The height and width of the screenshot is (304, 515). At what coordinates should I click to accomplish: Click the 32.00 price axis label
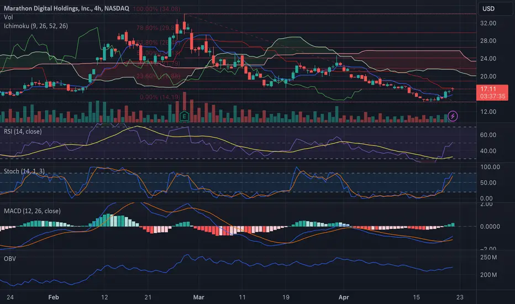tap(488, 23)
